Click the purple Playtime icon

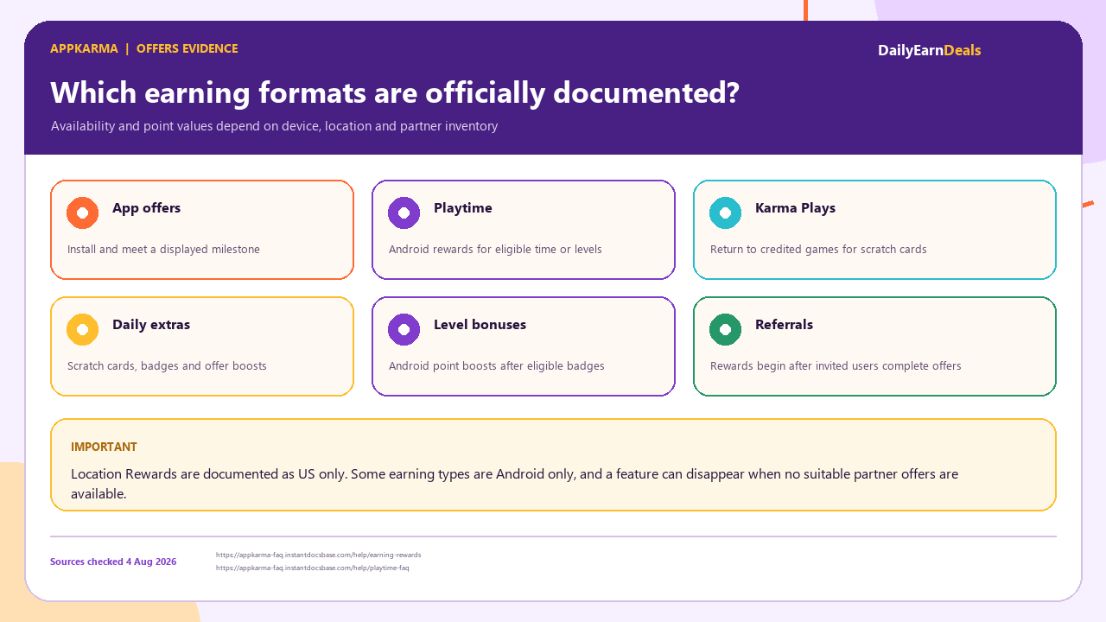[404, 213]
